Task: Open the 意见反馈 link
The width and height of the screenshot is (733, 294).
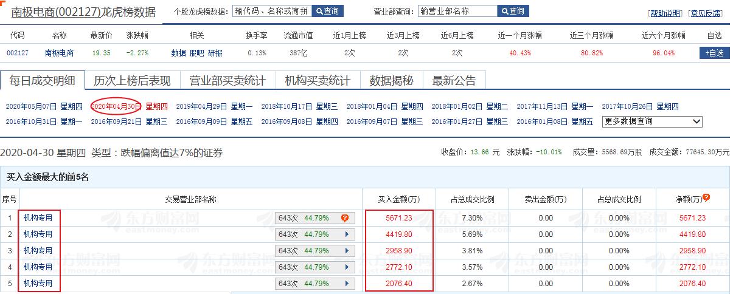Action: click(x=706, y=13)
